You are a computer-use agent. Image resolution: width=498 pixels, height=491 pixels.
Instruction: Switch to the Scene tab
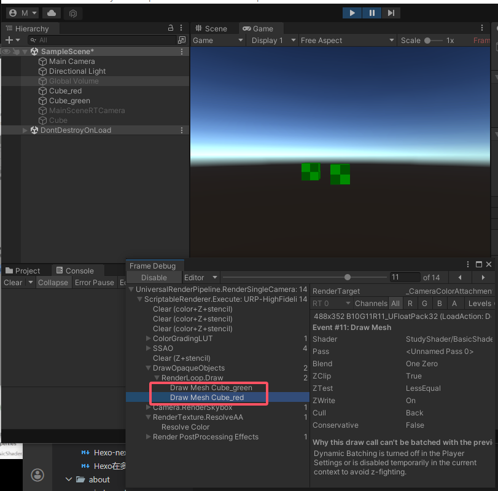(211, 28)
